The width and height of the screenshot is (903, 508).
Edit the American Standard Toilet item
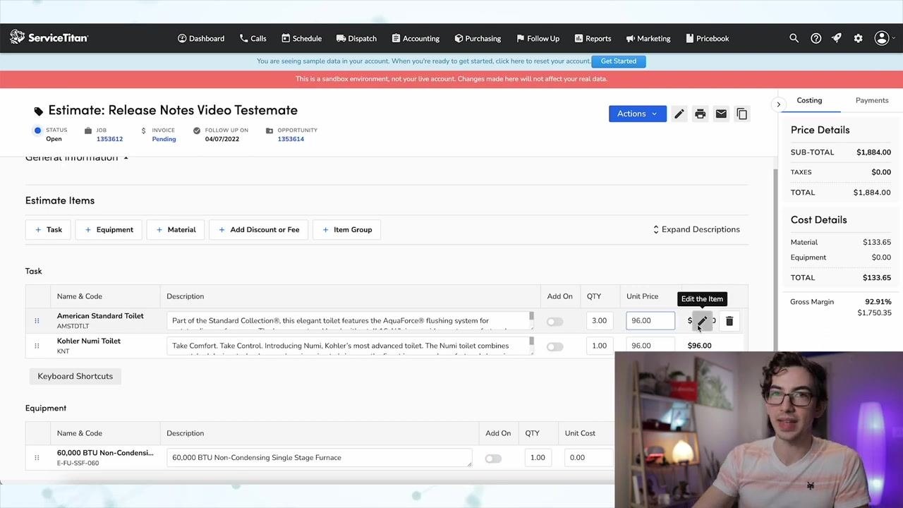(x=703, y=321)
